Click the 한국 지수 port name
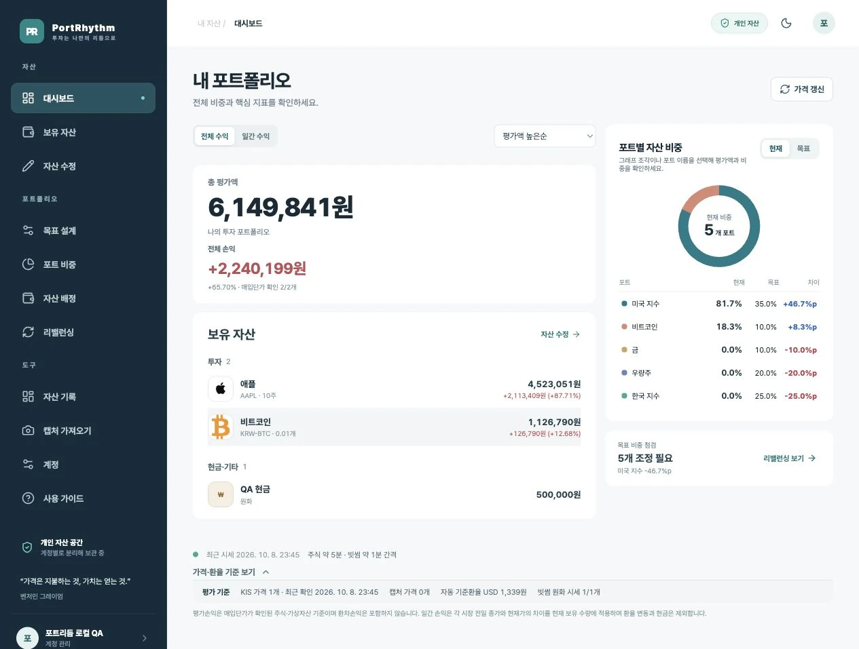The image size is (859, 649). pyautogui.click(x=645, y=396)
